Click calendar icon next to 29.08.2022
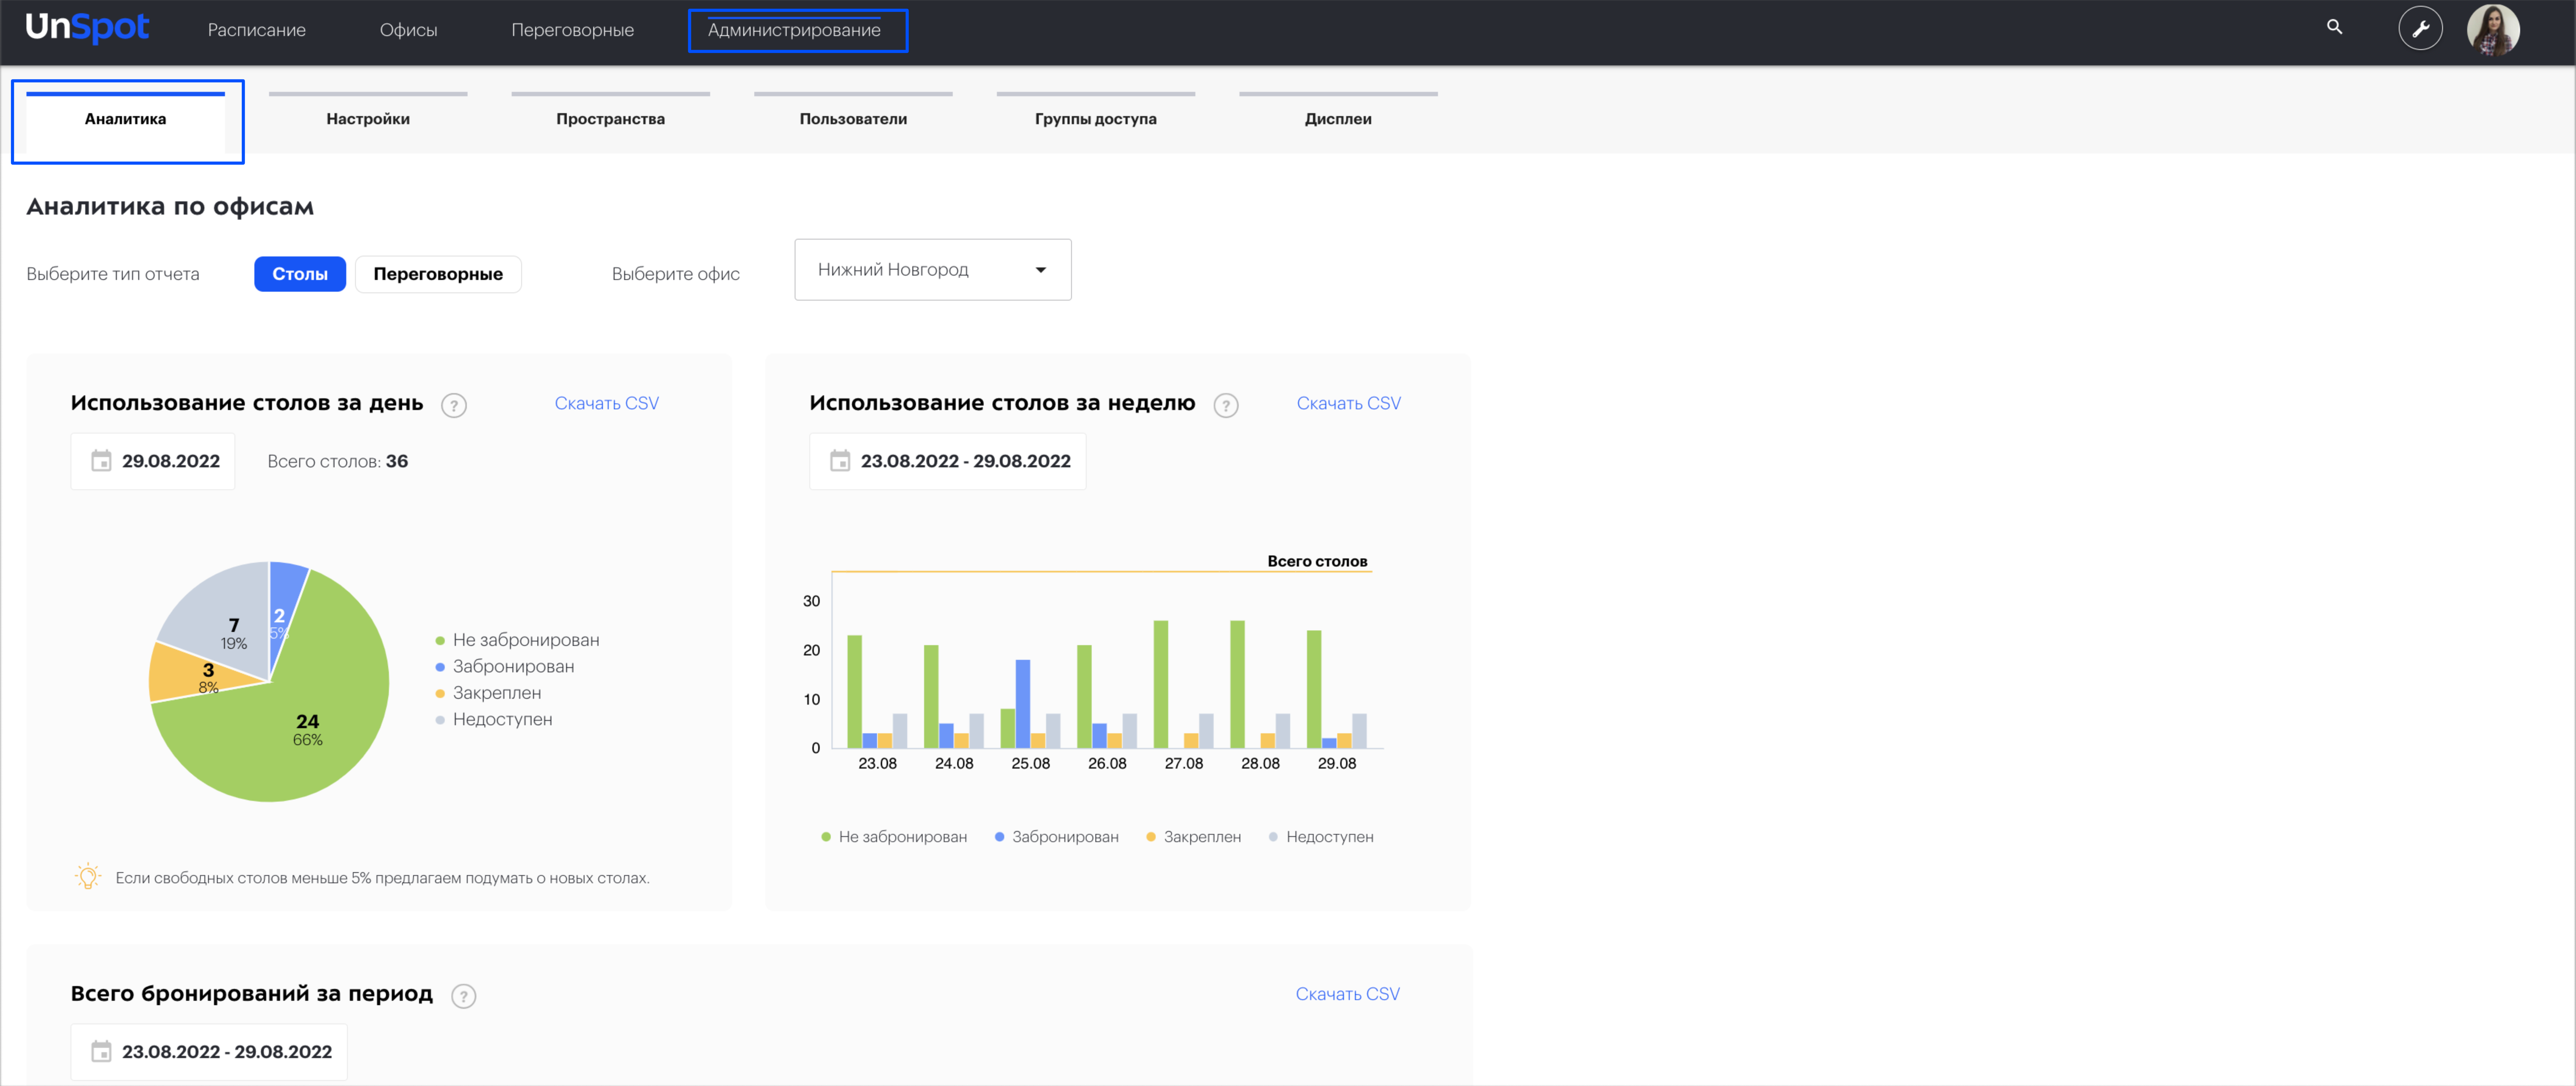Viewport: 2576px width, 1086px height. point(101,461)
